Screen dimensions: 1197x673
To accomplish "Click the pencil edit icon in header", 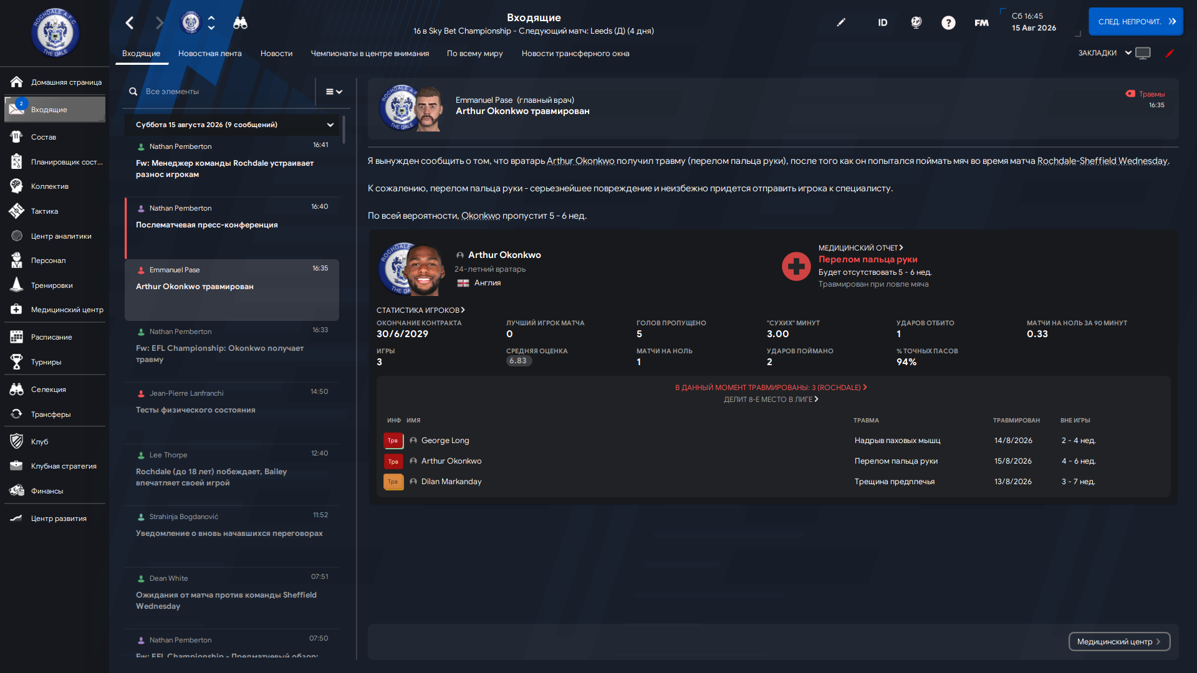I will [x=841, y=22].
